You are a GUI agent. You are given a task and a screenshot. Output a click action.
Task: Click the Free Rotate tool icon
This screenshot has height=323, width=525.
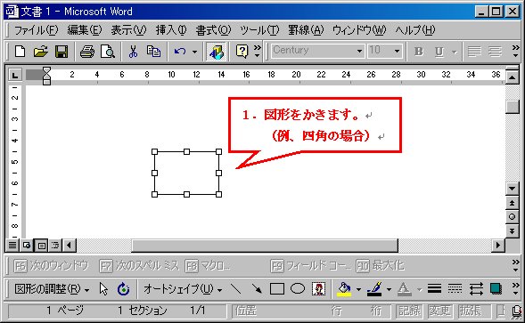(x=123, y=289)
